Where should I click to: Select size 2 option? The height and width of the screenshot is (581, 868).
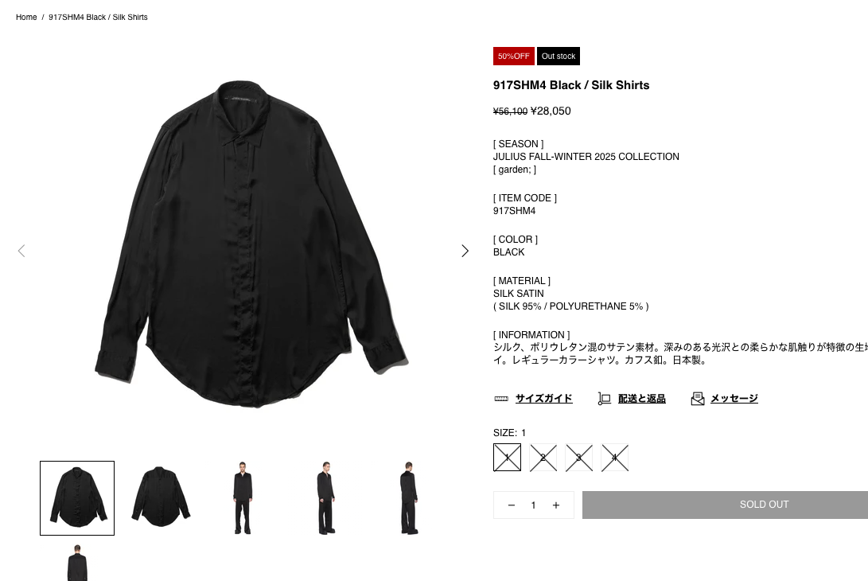point(543,458)
